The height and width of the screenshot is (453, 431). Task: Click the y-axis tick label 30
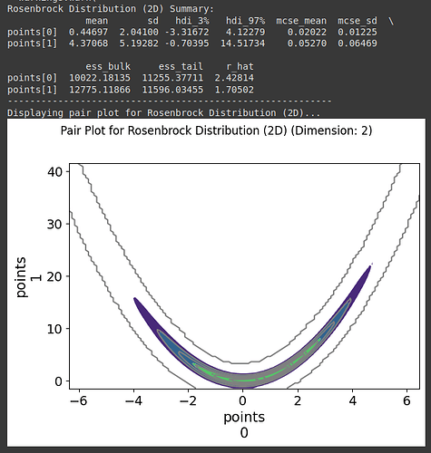pos(54,224)
